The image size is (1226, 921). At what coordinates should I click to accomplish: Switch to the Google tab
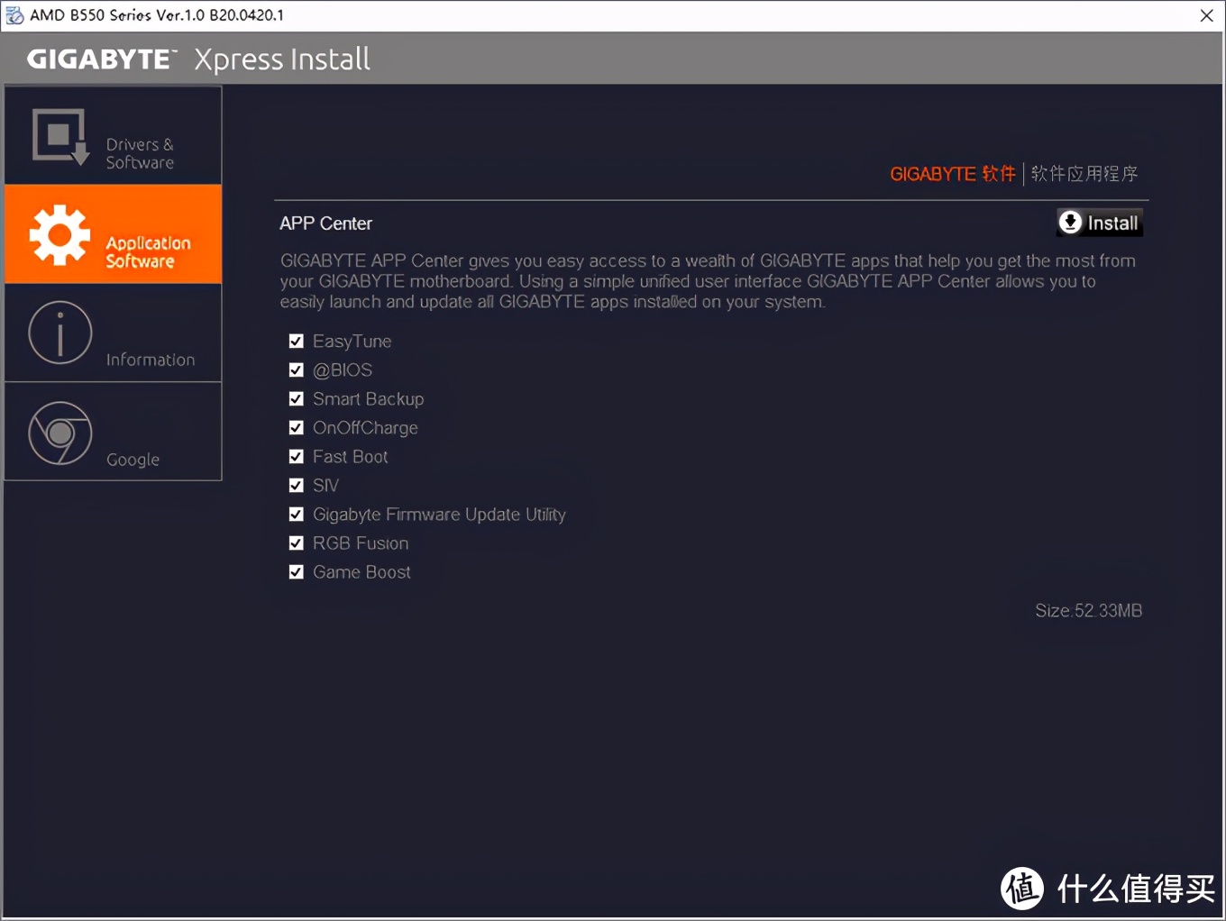[x=114, y=432]
